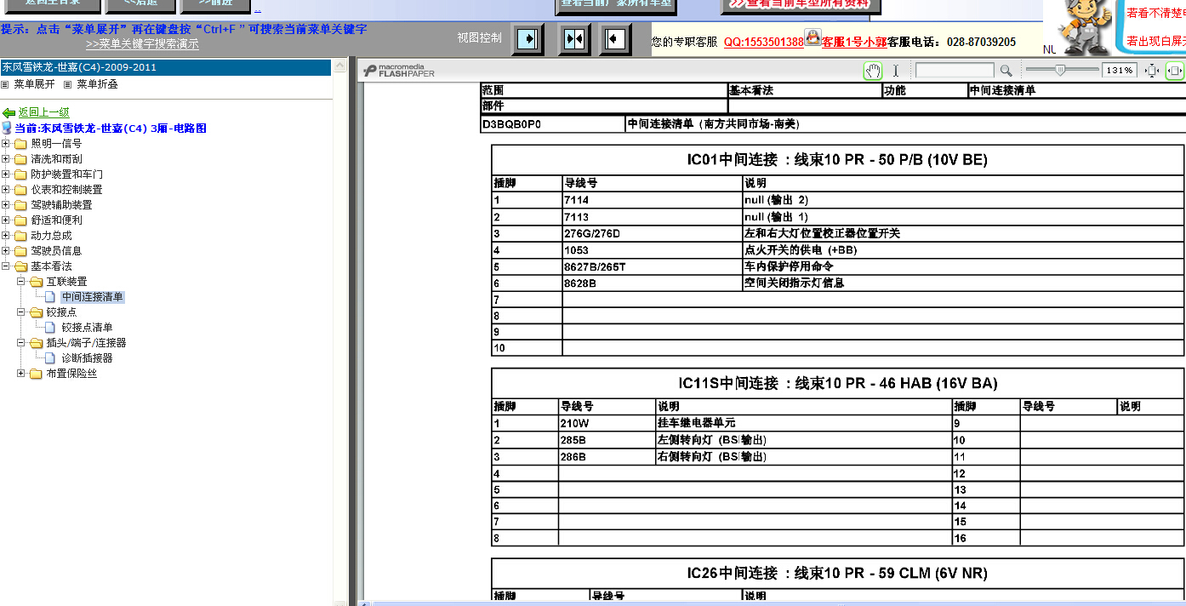This screenshot has width=1186, height=606.
Task: Open 诊断插接器 in the tree
Action: 87,358
